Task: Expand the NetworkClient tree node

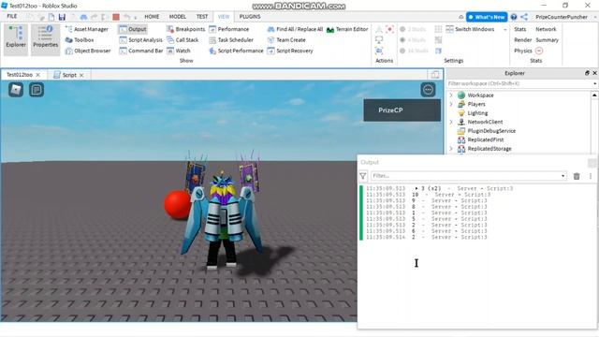Action: click(451, 122)
